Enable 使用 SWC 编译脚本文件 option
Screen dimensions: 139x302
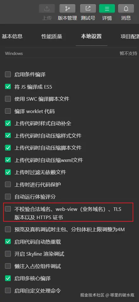(8, 99)
